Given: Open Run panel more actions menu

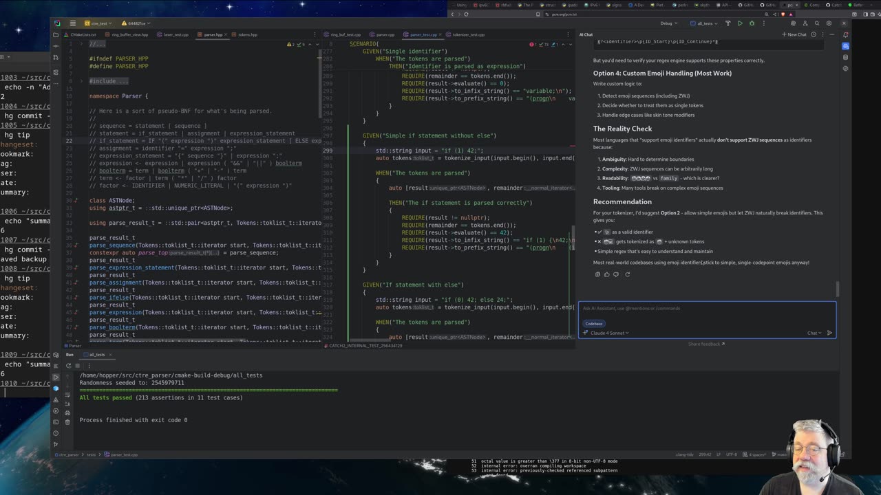Looking at the screenshot, I should (89, 366).
